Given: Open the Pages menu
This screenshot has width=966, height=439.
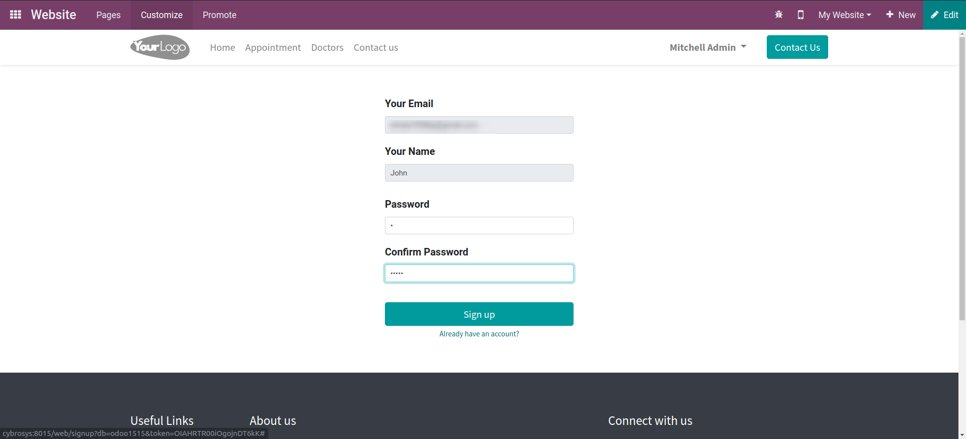Looking at the screenshot, I should pyautogui.click(x=108, y=15).
